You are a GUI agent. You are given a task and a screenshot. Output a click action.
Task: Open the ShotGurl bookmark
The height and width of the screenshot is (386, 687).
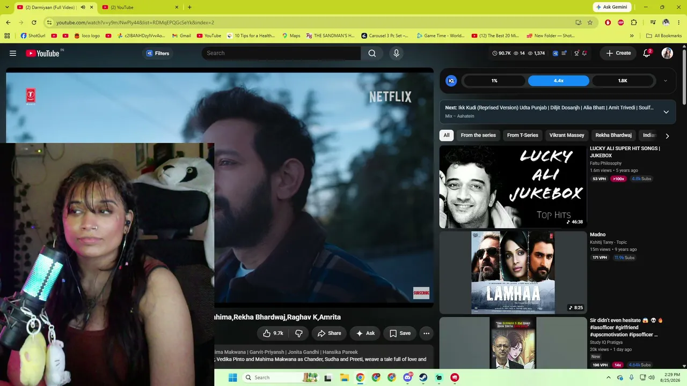[33, 36]
